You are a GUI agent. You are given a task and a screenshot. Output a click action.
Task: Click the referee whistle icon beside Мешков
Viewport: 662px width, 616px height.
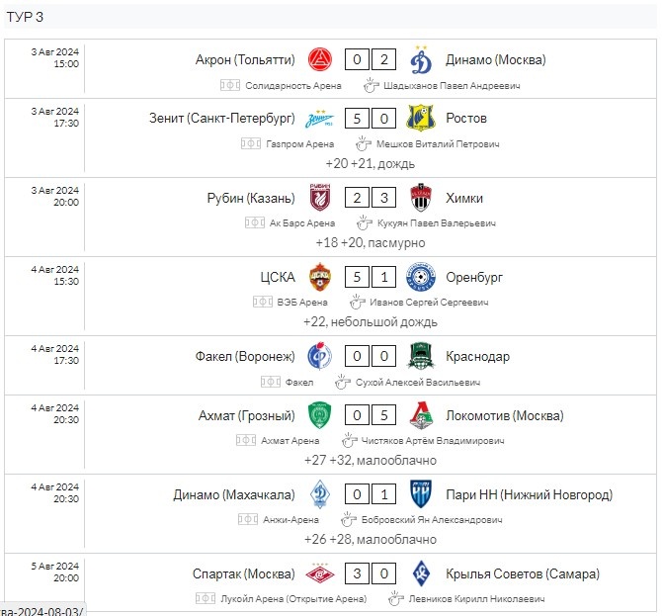(363, 143)
